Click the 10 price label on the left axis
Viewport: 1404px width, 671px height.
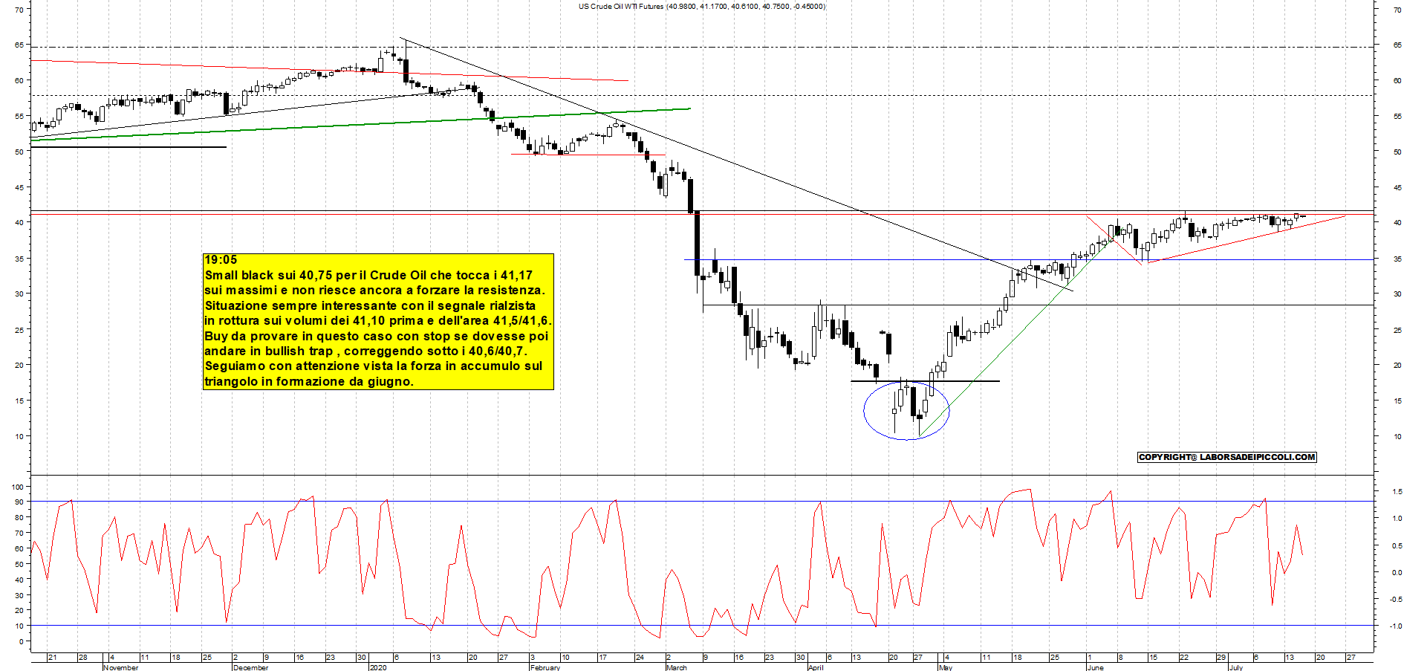click(x=19, y=436)
